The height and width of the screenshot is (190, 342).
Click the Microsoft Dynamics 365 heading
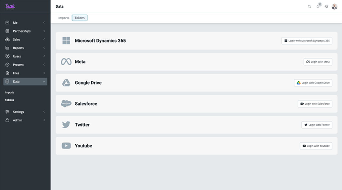pos(100,41)
